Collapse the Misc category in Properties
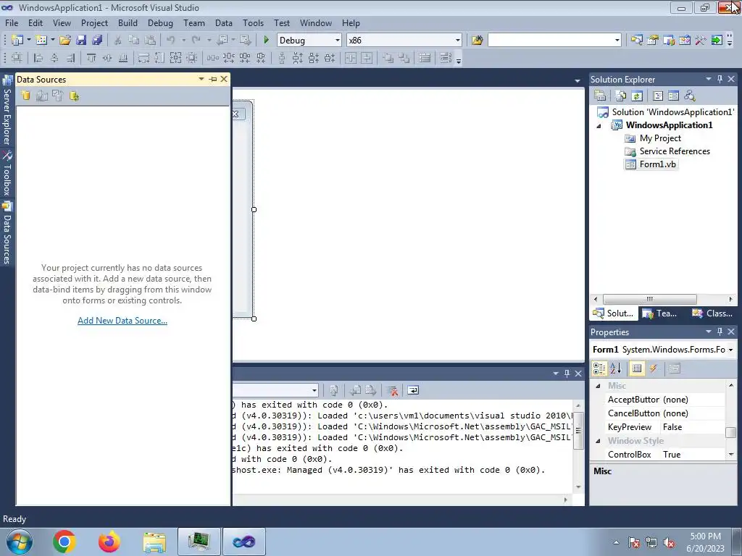 (598, 386)
